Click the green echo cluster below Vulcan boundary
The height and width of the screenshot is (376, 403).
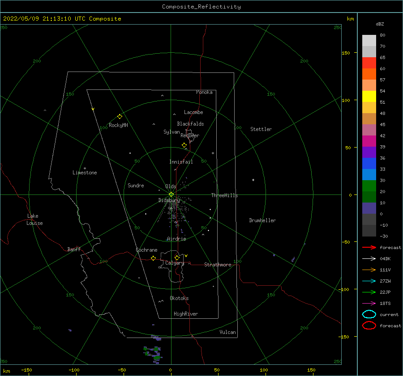153,354
